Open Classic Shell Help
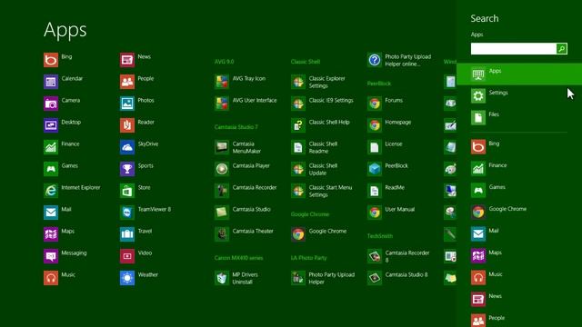Screen dimensions: 582x327 coord(320,125)
